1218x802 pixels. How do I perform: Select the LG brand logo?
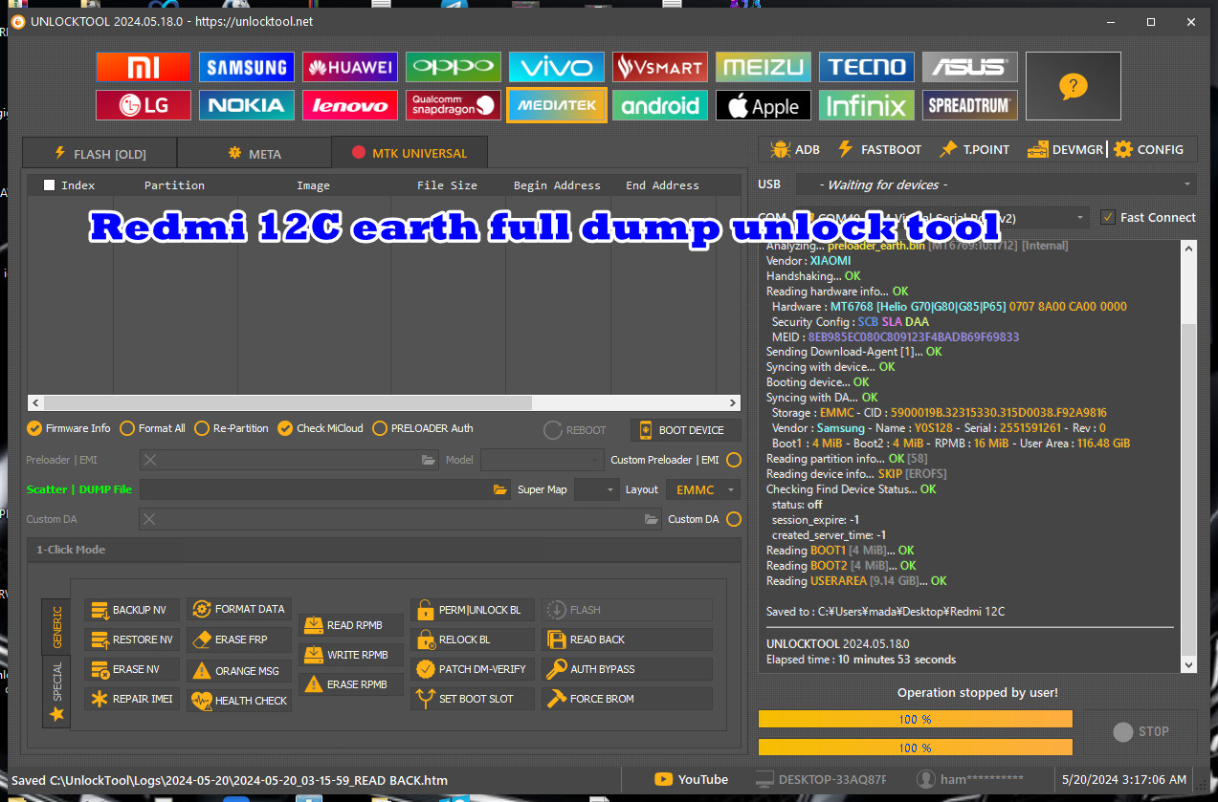(x=144, y=105)
